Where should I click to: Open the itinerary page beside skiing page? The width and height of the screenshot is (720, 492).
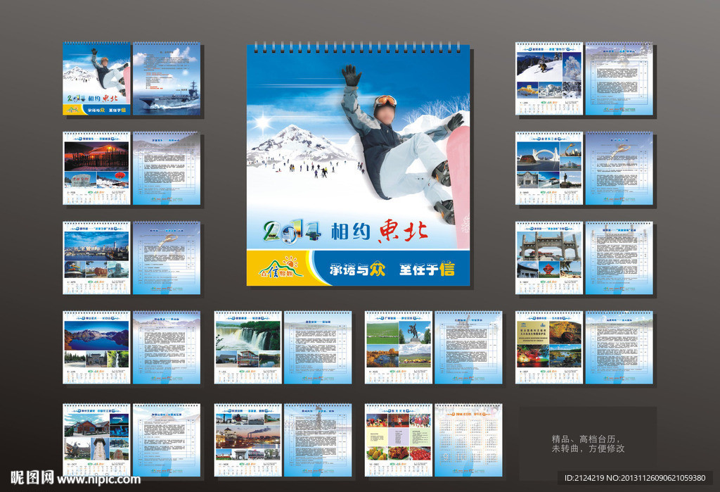pos(619,79)
